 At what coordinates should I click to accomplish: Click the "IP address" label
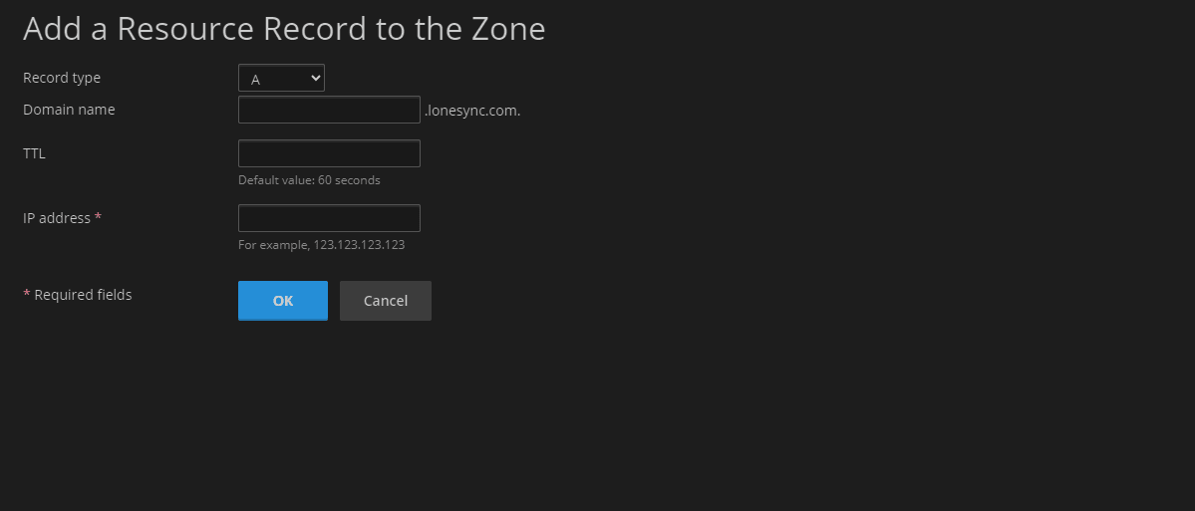pos(57,218)
